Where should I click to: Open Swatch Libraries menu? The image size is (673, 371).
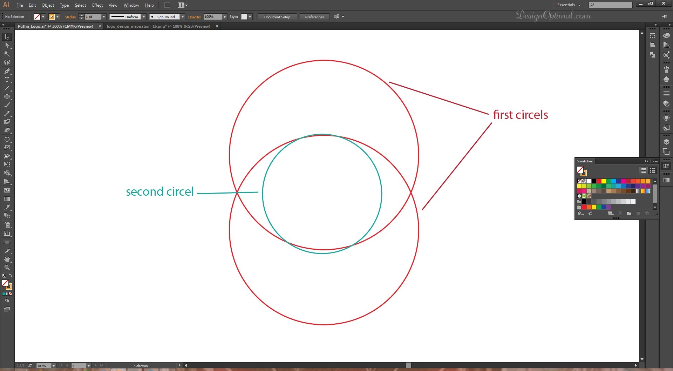click(x=581, y=214)
